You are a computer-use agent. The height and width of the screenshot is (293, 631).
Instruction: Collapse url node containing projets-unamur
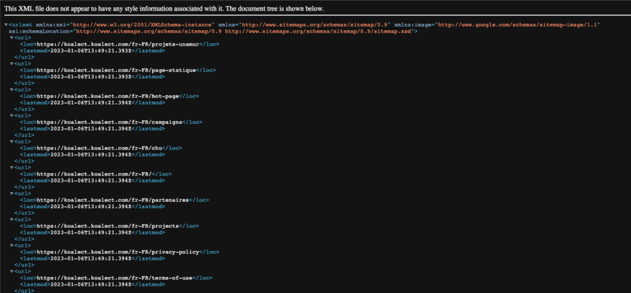coord(11,38)
